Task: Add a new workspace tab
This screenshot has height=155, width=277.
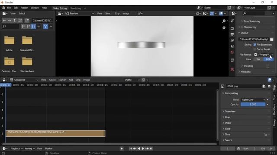Action: tap(85, 8)
